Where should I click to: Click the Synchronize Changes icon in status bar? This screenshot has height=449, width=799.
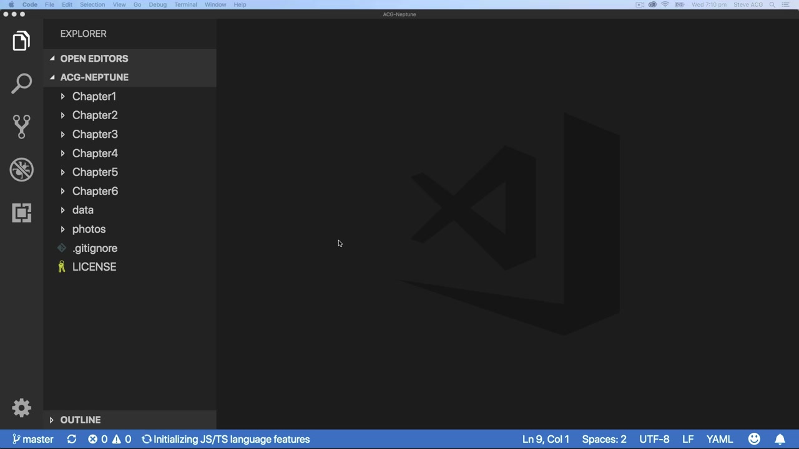click(72, 439)
